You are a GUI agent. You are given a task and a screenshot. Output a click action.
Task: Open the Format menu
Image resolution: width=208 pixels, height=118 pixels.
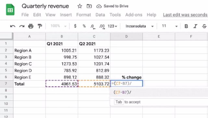click(x=84, y=15)
